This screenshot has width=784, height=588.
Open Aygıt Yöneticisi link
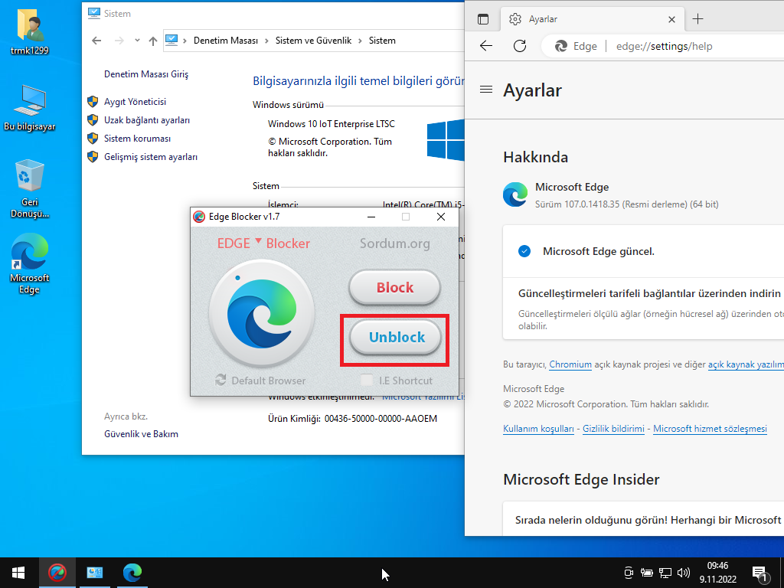[135, 102]
